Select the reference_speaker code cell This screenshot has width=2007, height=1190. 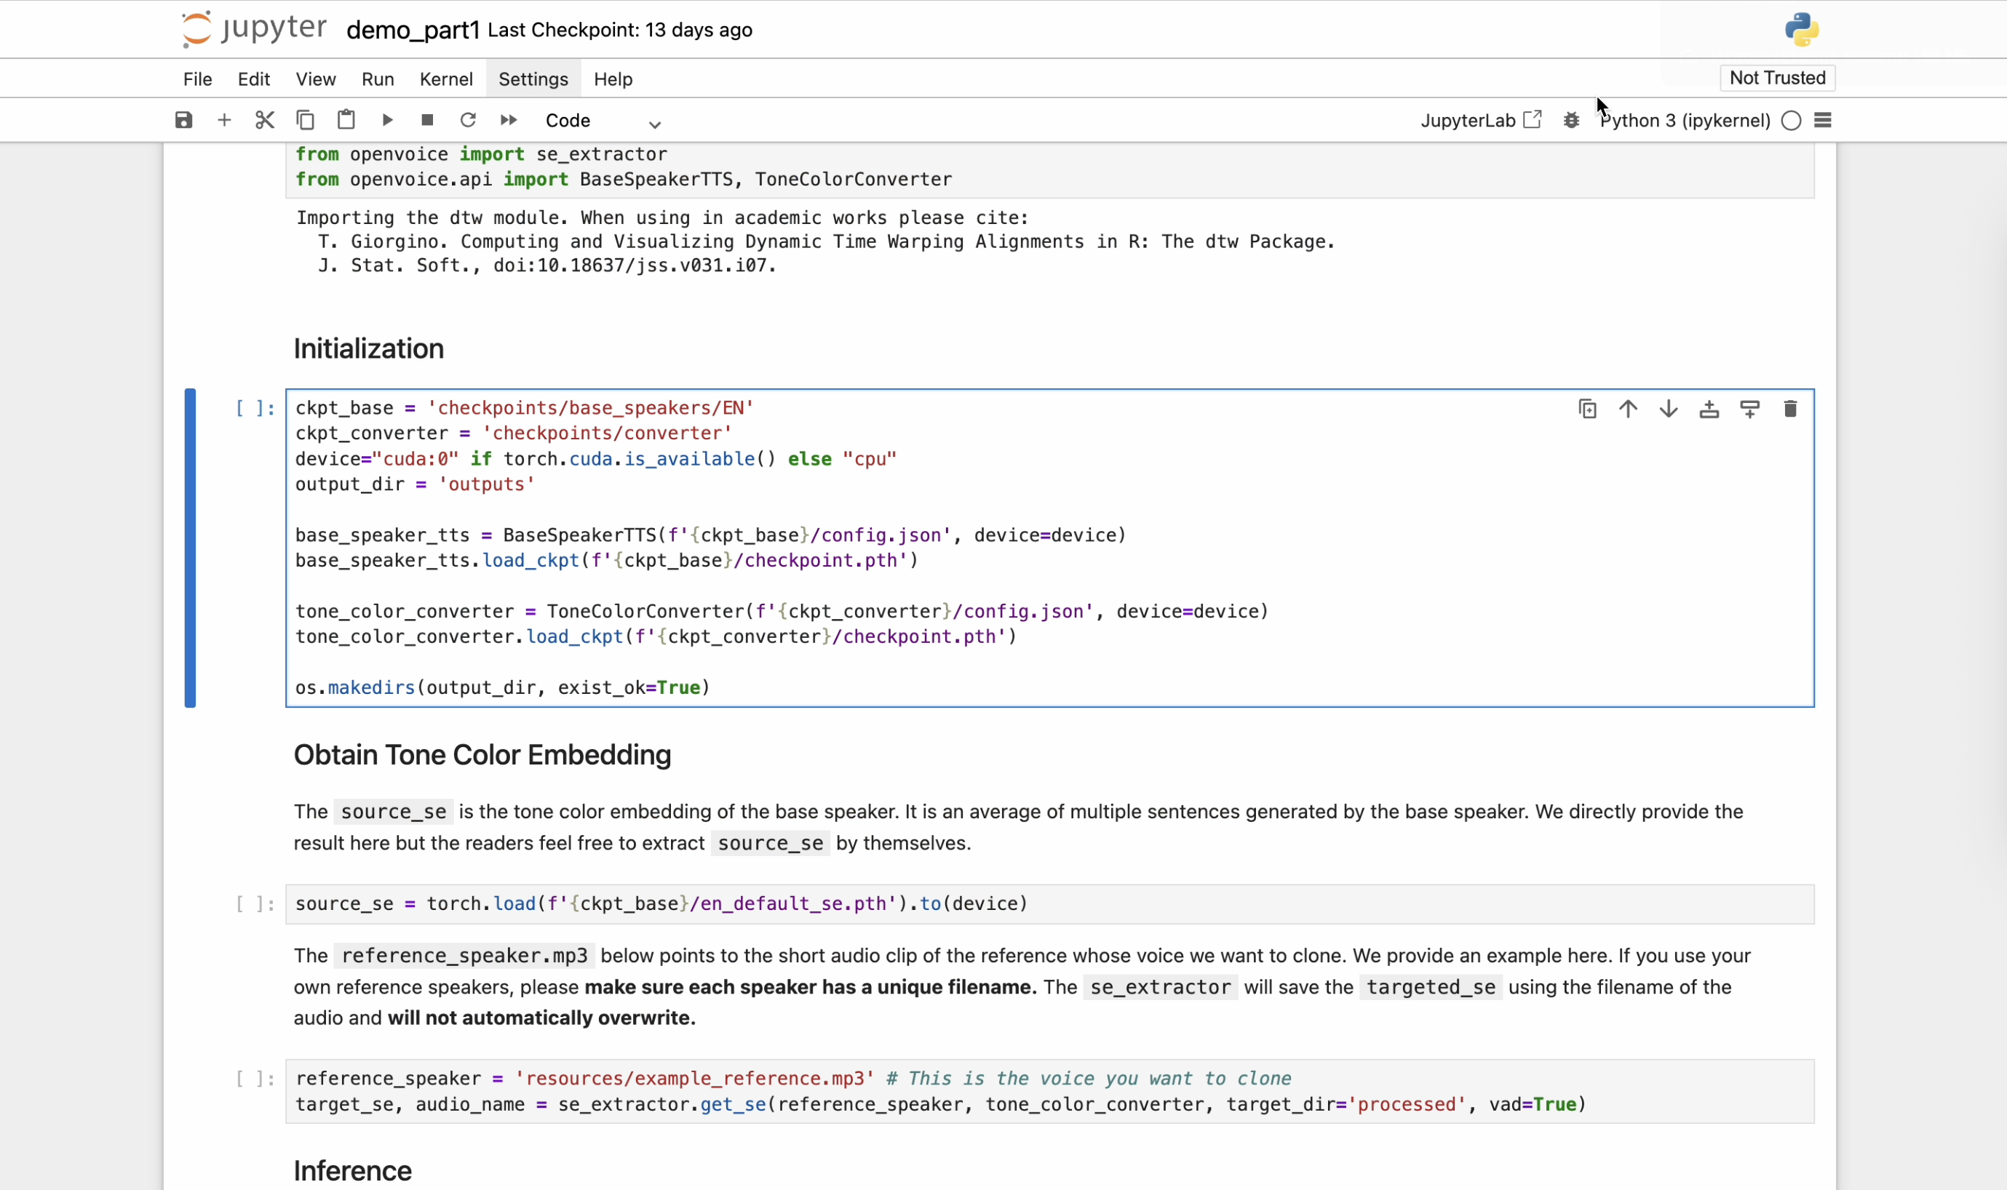click(x=1050, y=1091)
